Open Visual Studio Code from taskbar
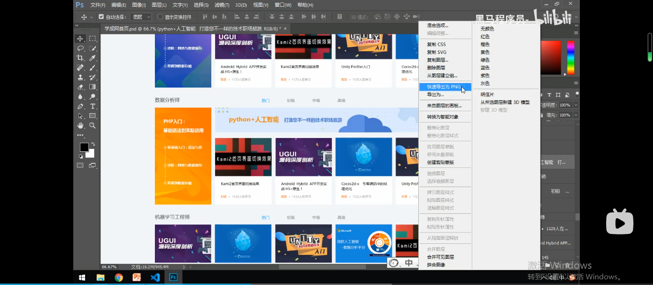 155,277
